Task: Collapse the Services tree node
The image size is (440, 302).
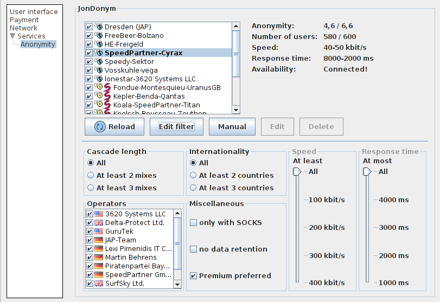Action: [x=12, y=36]
